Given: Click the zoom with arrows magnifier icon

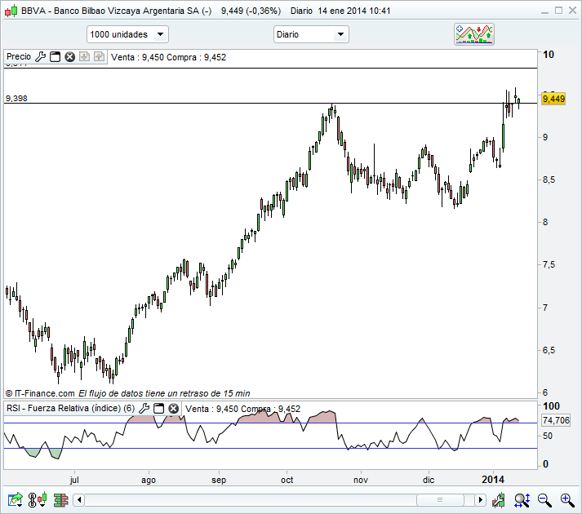Looking at the screenshot, I should point(522,500).
